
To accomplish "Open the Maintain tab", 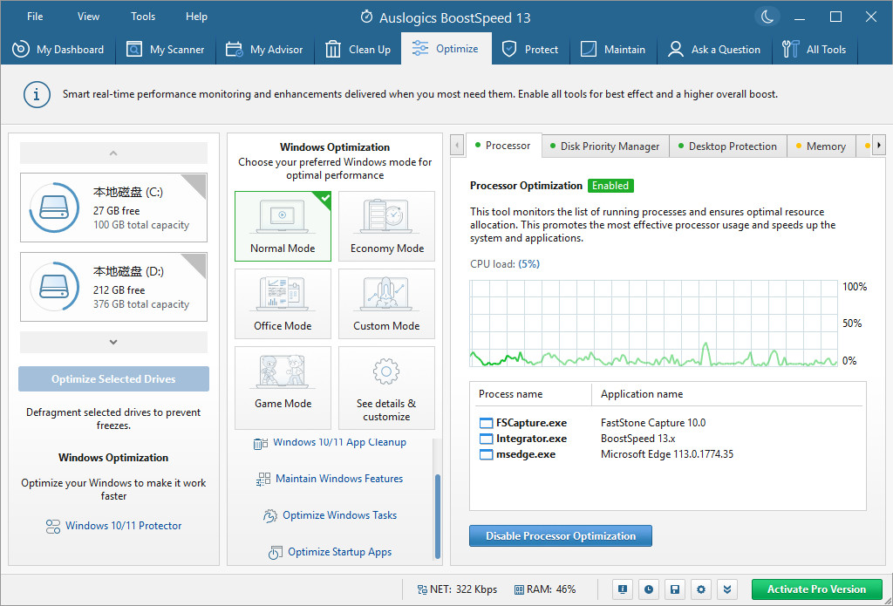I will (613, 50).
